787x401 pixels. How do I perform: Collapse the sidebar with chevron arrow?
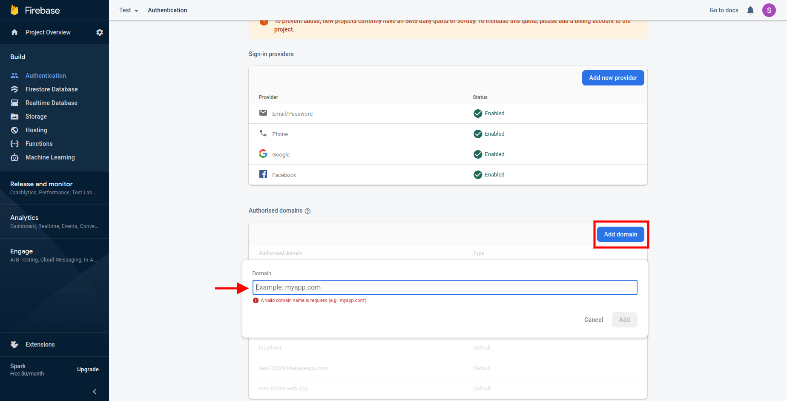point(95,392)
